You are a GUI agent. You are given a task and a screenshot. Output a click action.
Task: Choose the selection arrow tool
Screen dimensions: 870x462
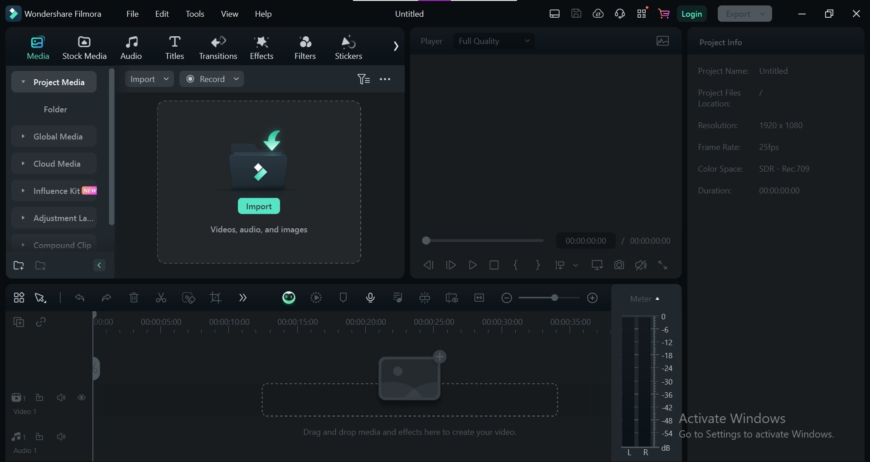(x=40, y=298)
